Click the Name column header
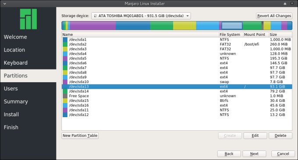 click(x=140, y=35)
